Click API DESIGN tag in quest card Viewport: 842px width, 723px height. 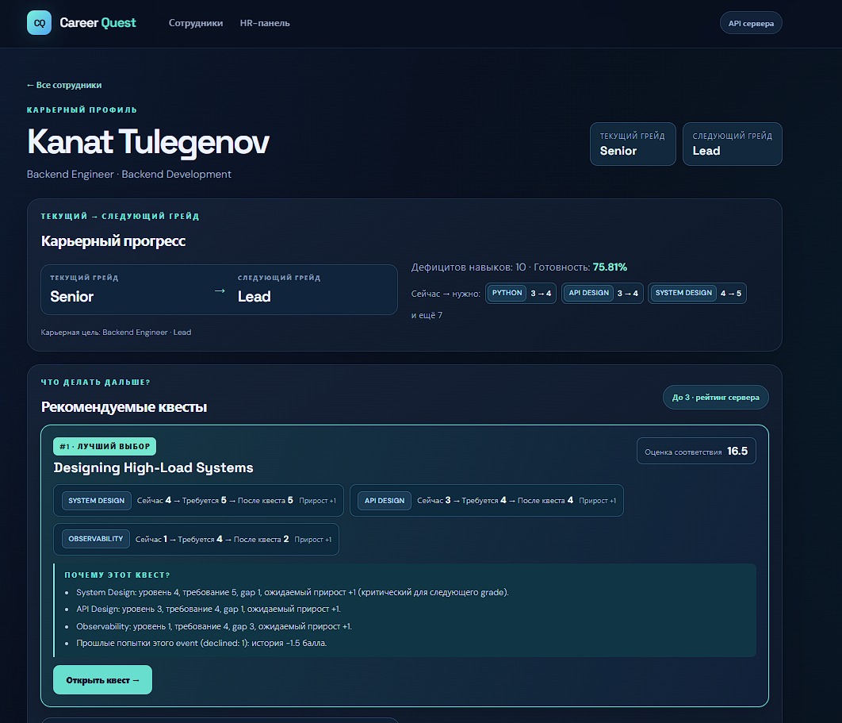(x=385, y=501)
